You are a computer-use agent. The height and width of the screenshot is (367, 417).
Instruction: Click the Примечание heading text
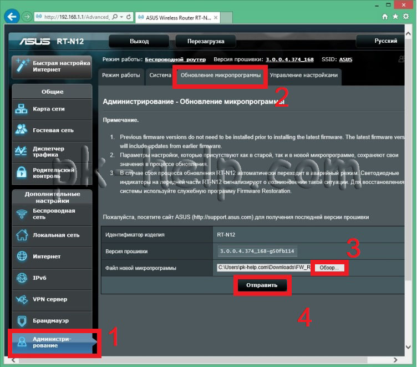tap(121, 120)
